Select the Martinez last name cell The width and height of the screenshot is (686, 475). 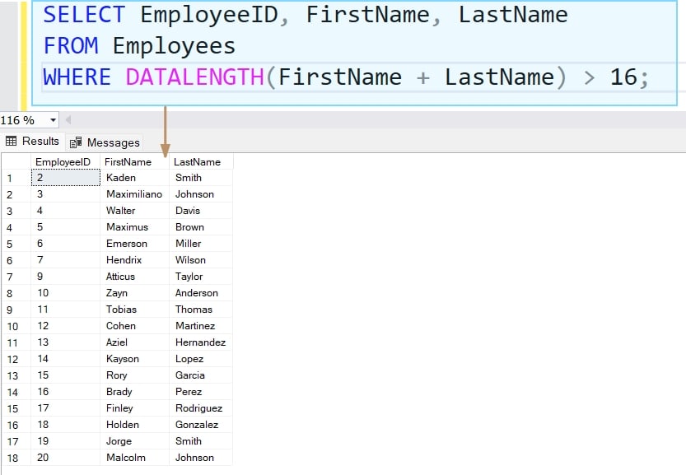(x=201, y=326)
